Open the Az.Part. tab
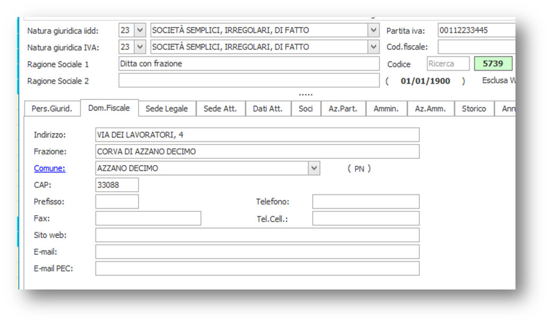550x324 pixels. pyautogui.click(x=343, y=108)
